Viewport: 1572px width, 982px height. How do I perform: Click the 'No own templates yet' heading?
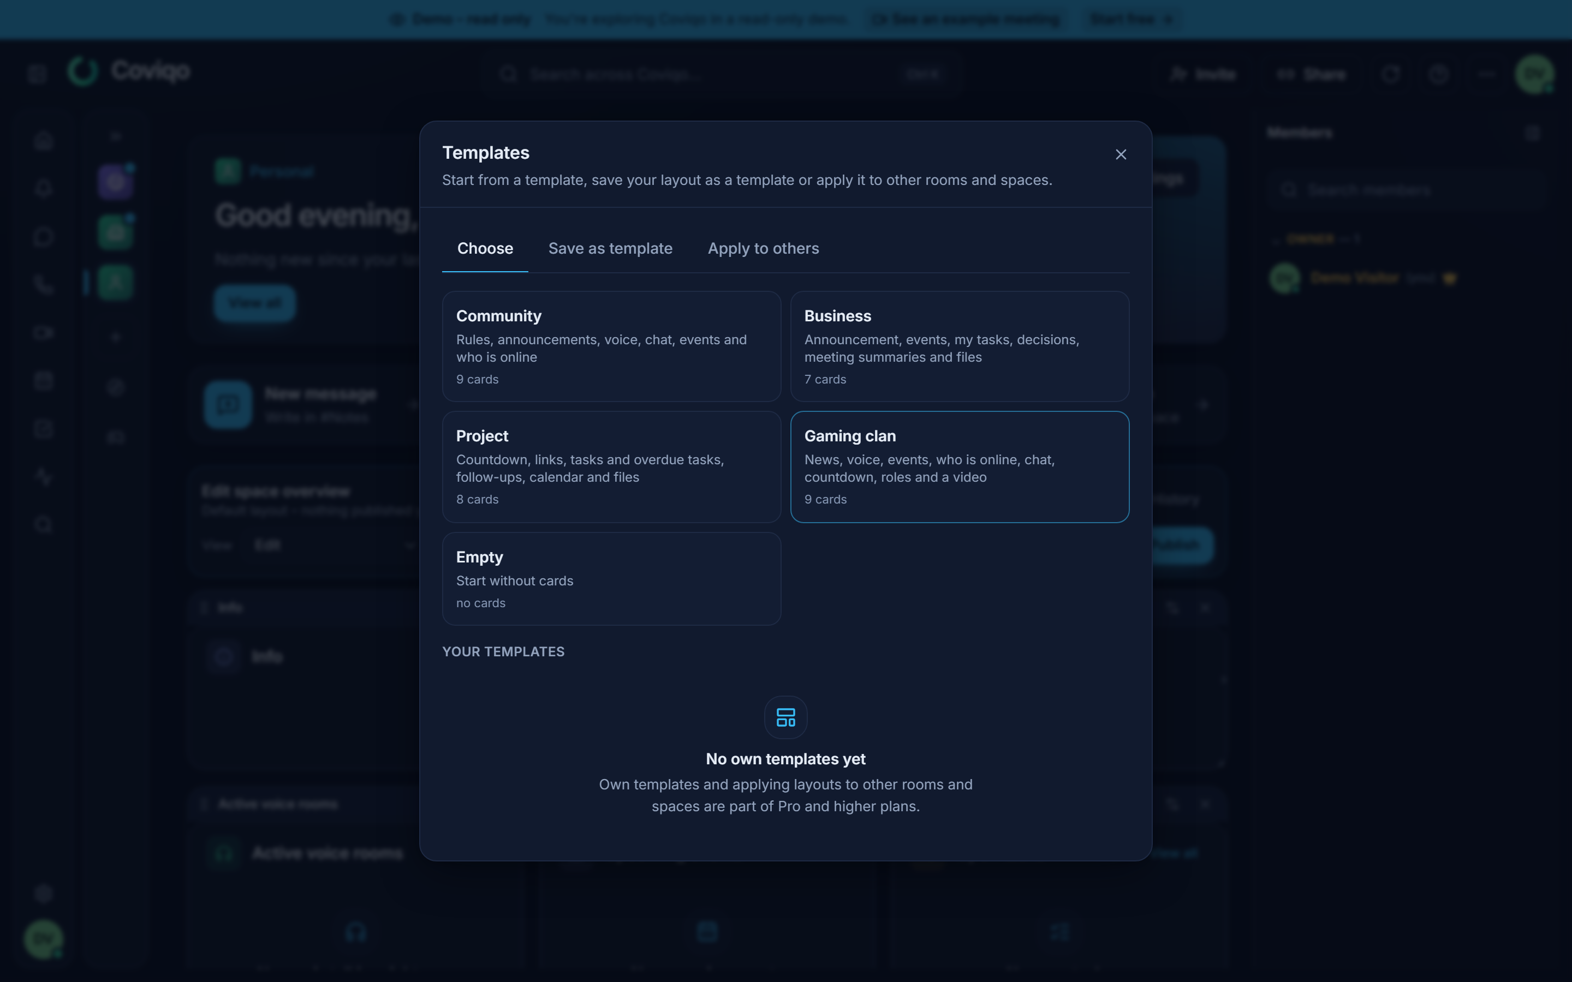(x=785, y=758)
